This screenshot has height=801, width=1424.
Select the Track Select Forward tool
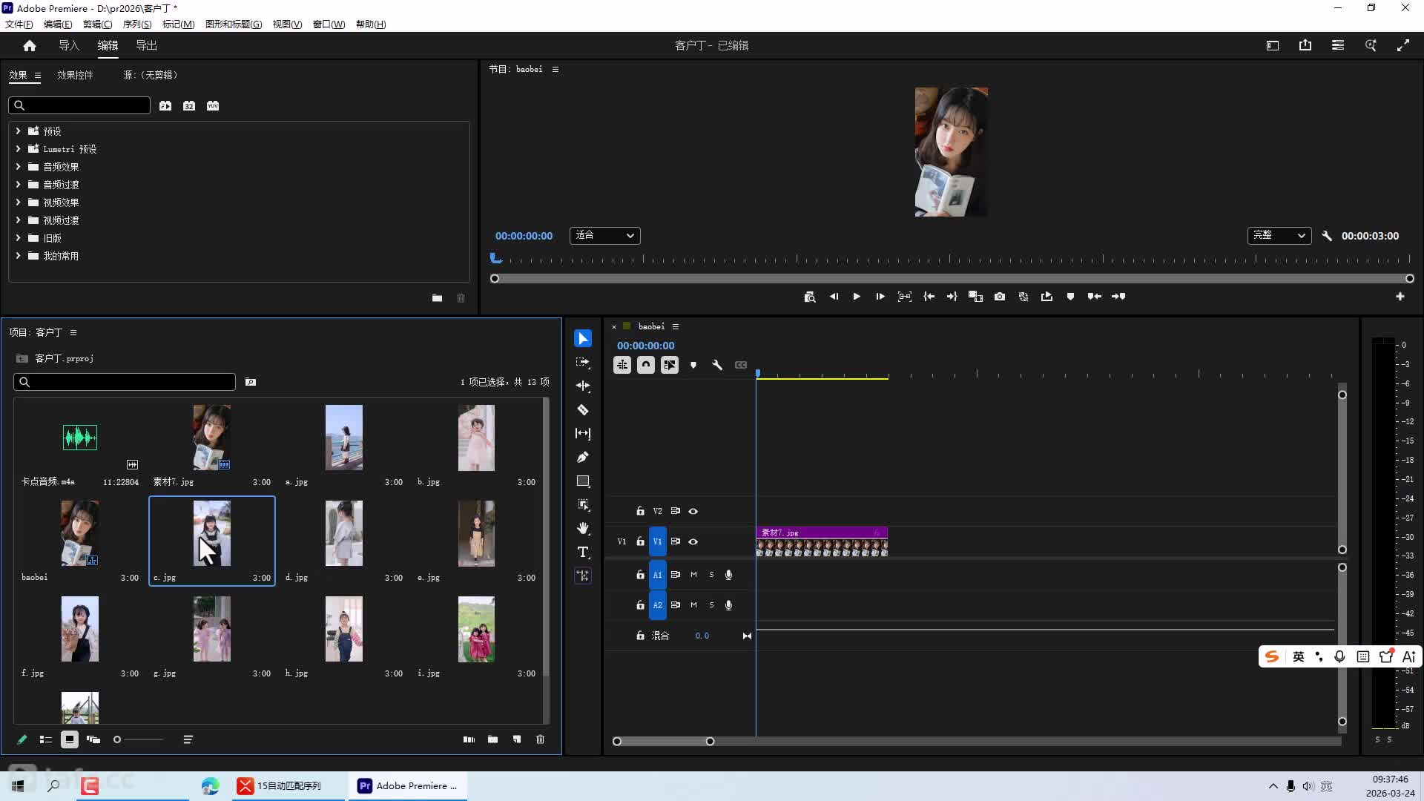point(583,363)
